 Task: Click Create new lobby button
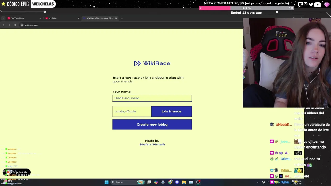point(152,125)
